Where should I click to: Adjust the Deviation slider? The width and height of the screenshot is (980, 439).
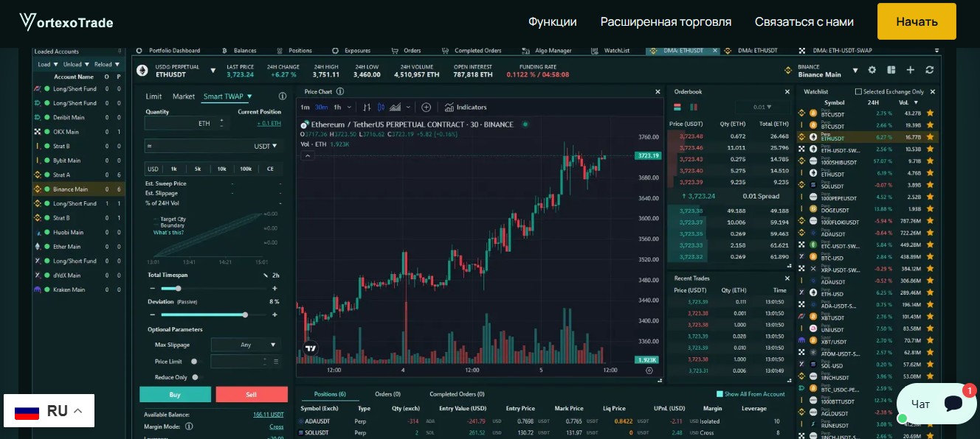coord(215,315)
